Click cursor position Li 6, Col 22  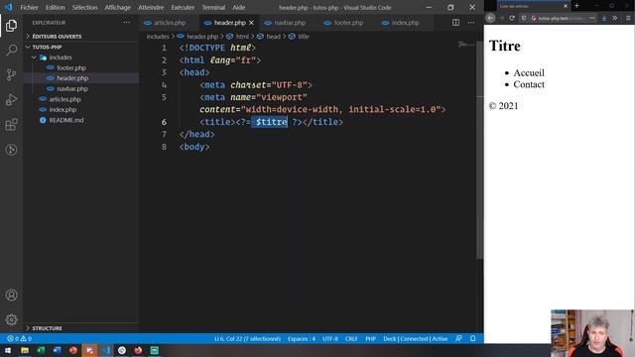pyautogui.click(x=247, y=339)
